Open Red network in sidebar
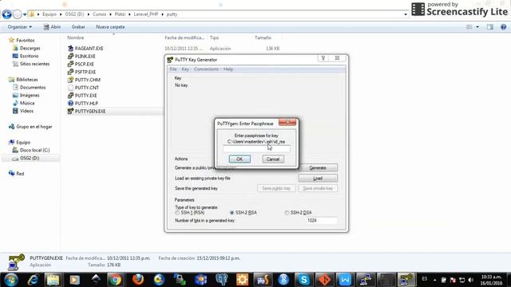This screenshot has width=511, height=287. click(x=20, y=174)
